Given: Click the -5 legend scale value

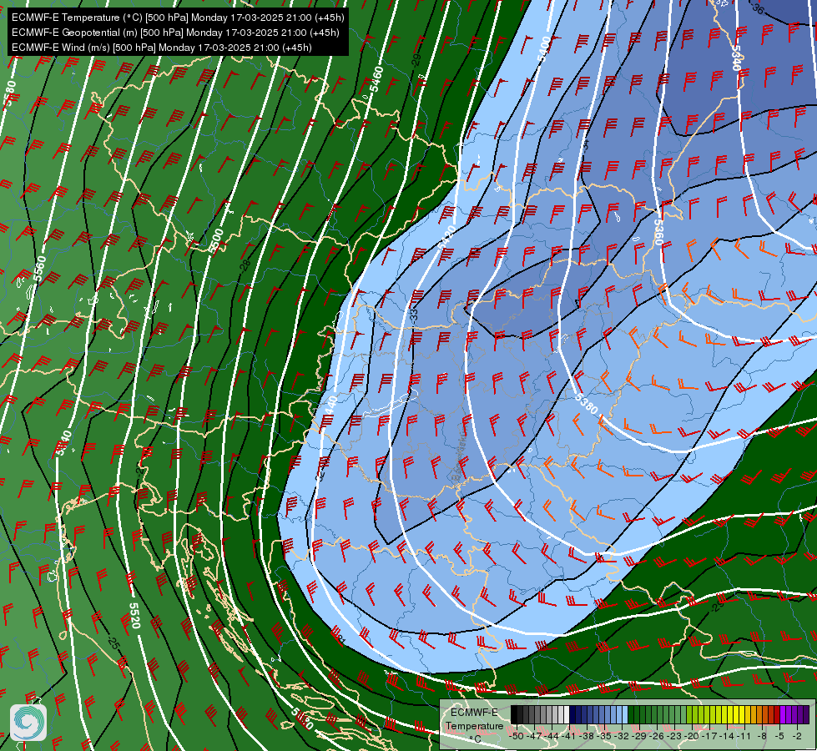Looking at the screenshot, I should tap(779, 736).
